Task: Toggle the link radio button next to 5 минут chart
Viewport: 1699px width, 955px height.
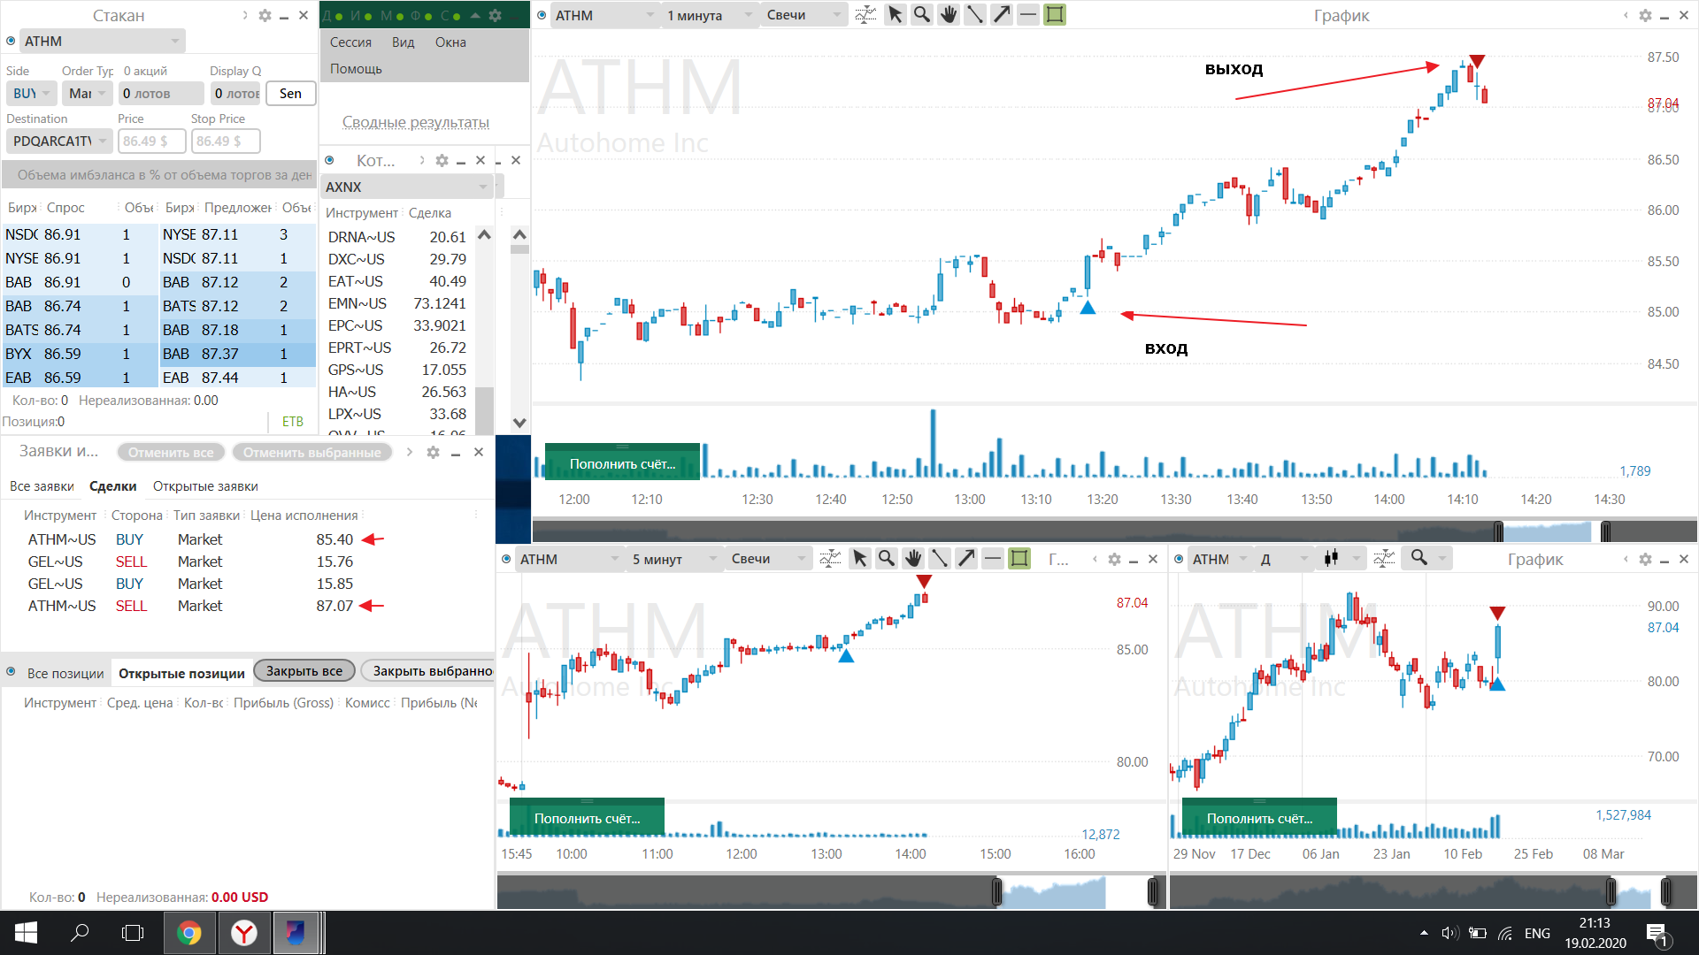Action: 506,559
